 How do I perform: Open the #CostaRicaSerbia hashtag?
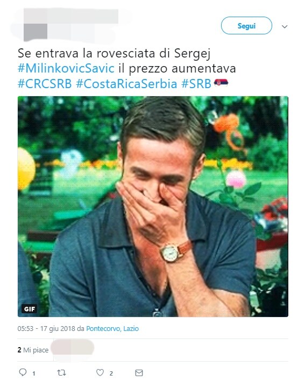tap(126, 84)
